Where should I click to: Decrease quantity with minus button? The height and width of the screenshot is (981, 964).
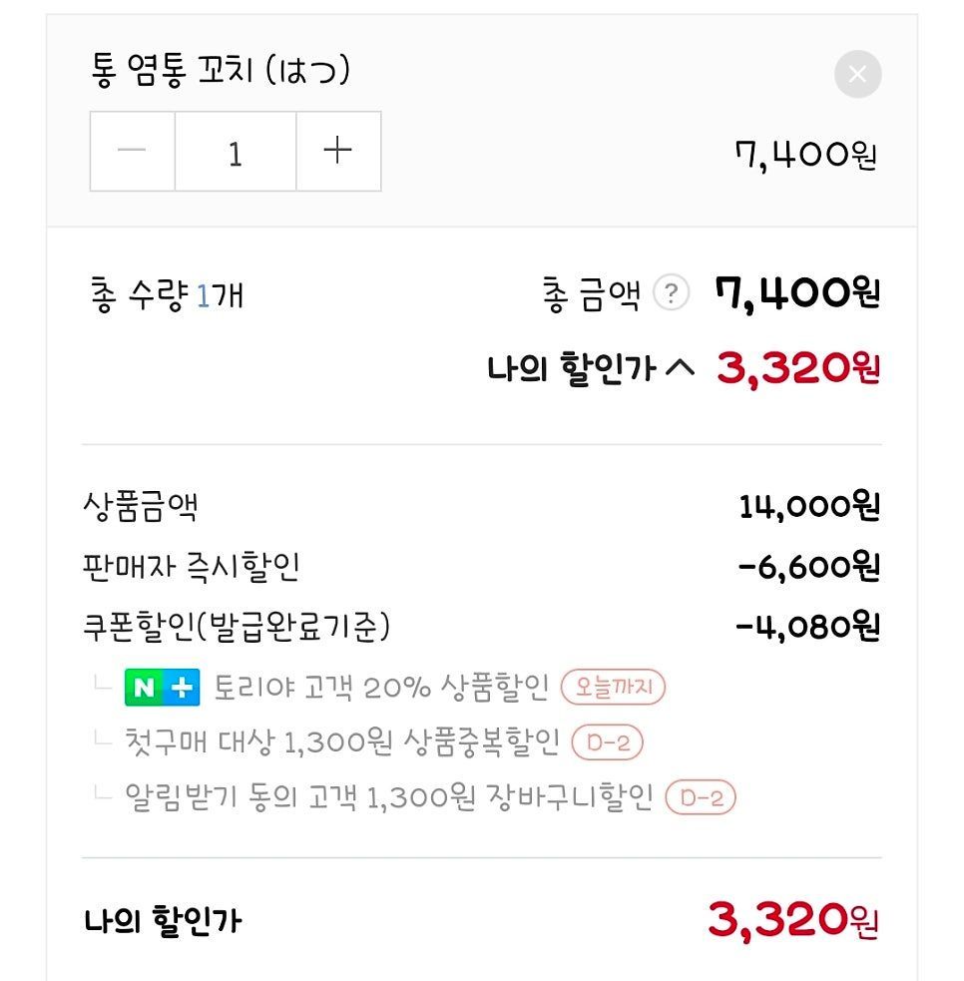click(132, 152)
